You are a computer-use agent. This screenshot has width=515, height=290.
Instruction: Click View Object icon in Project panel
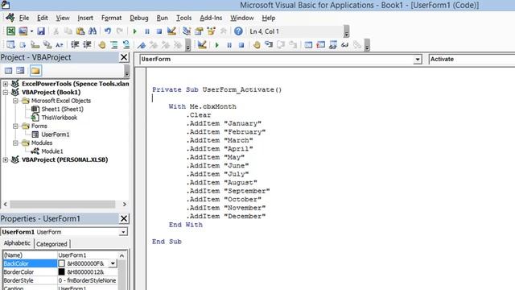coord(20,71)
